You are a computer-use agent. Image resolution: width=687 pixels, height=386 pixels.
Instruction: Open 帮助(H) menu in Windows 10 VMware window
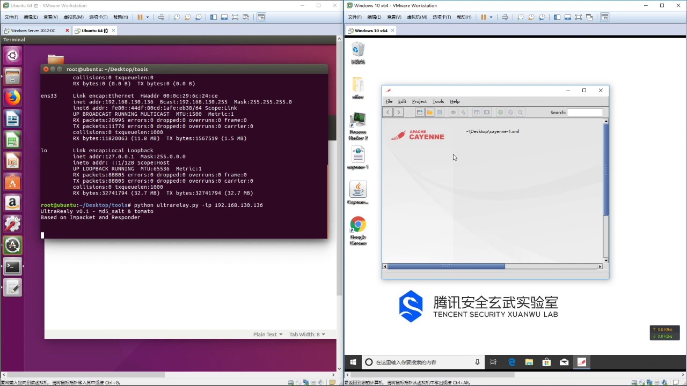pos(464,17)
